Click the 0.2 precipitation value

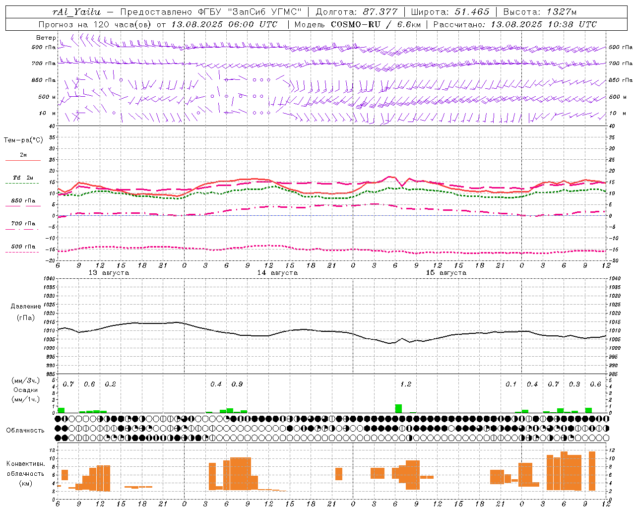(110, 384)
